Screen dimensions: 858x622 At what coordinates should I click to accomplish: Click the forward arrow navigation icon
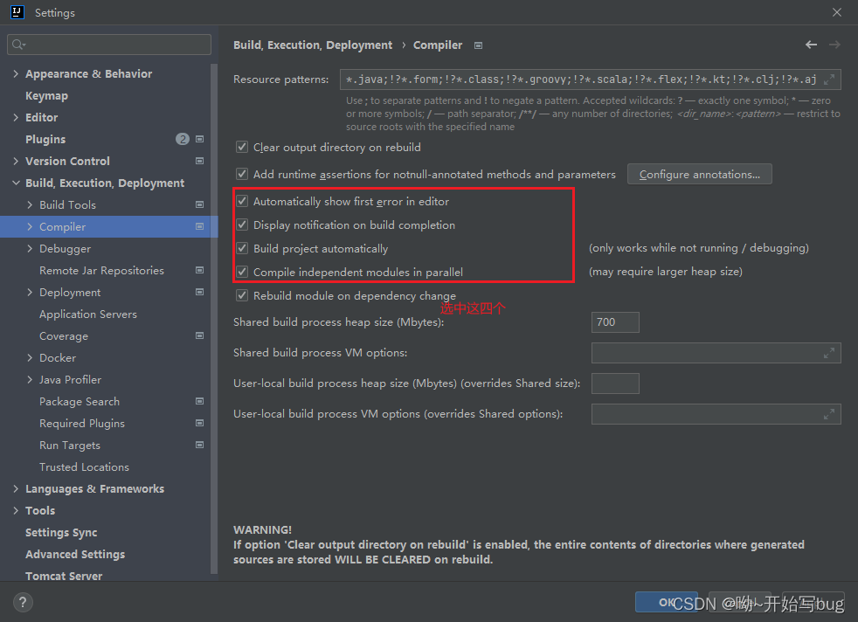pyautogui.click(x=834, y=45)
